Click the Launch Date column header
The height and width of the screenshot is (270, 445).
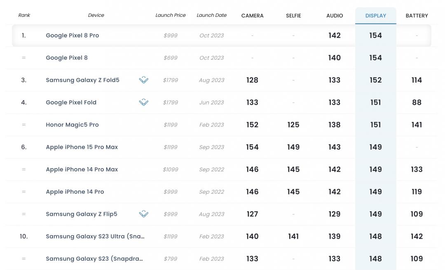point(211,15)
